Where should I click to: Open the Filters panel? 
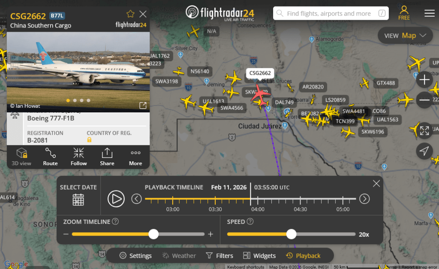(219, 256)
